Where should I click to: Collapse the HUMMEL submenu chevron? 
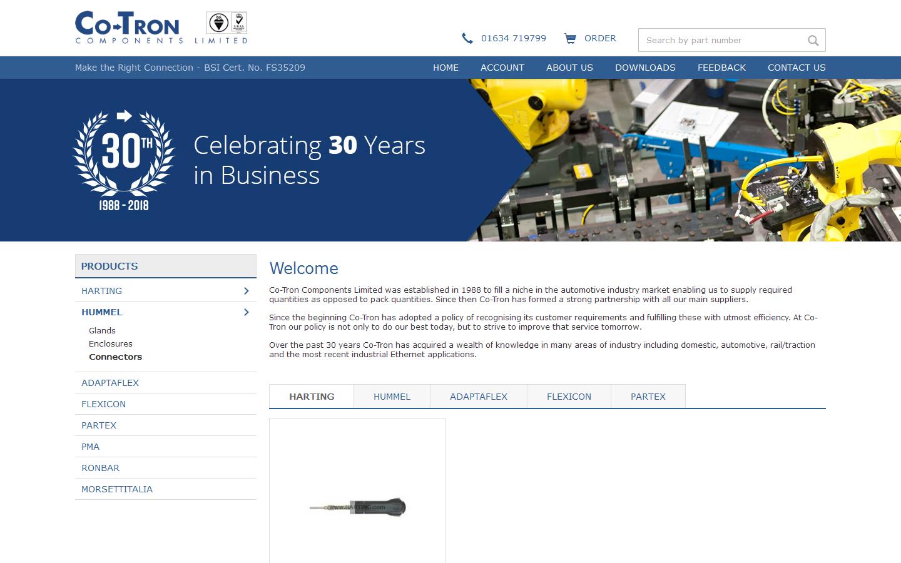coord(246,312)
